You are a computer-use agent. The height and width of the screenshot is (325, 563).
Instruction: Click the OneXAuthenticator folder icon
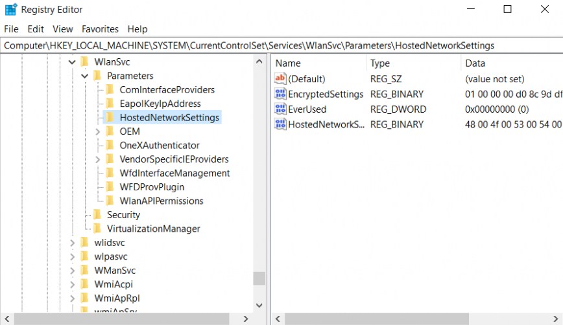click(110, 145)
